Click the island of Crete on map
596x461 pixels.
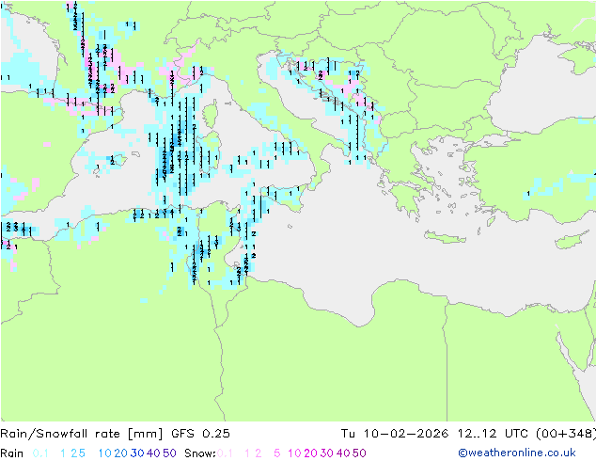click(444, 237)
